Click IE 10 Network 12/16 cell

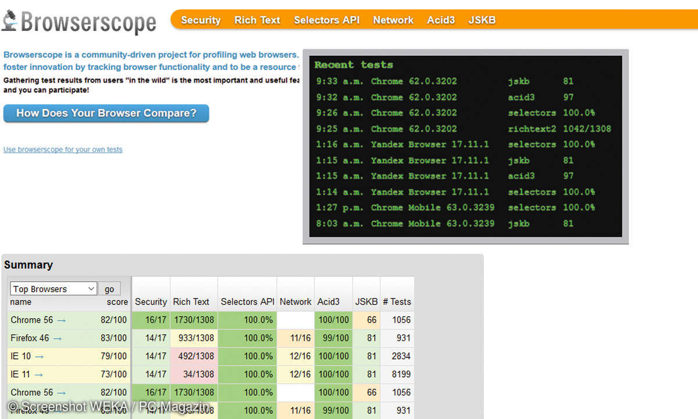[295, 356]
